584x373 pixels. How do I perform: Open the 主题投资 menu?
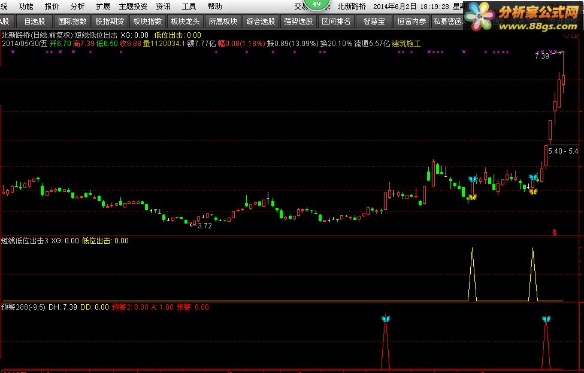133,7
